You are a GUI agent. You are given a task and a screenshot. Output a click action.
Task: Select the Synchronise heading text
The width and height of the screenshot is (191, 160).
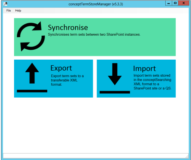(68, 27)
